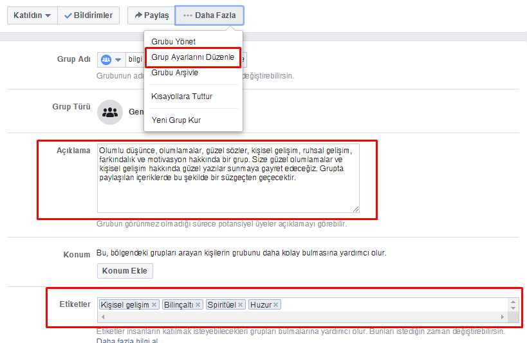Toggle the Daha Fazla menu button

click(209, 15)
